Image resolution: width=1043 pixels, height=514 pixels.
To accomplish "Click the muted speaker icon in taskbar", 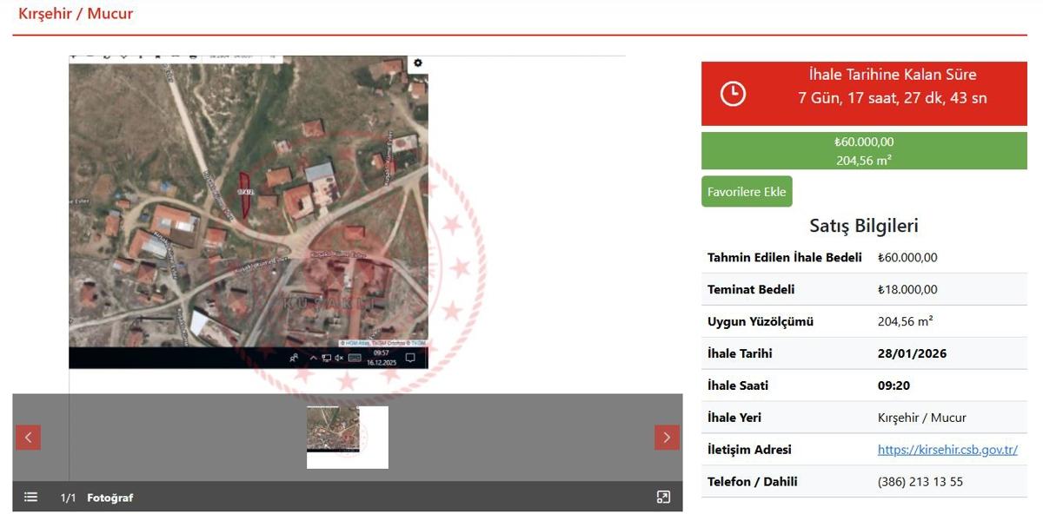I will coord(339,358).
